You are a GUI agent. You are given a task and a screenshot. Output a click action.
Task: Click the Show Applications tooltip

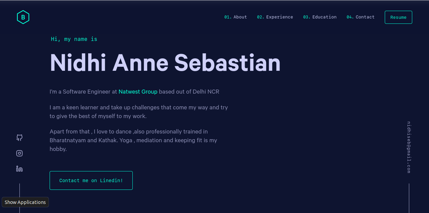[25, 202]
